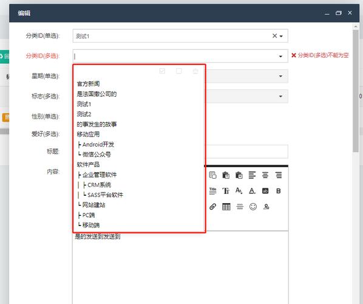The height and width of the screenshot is (304, 363).
Task: Select Android开发 subcategory
Action: (x=96, y=145)
